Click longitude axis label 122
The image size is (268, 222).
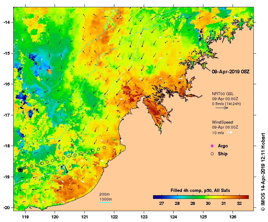pos(114,217)
